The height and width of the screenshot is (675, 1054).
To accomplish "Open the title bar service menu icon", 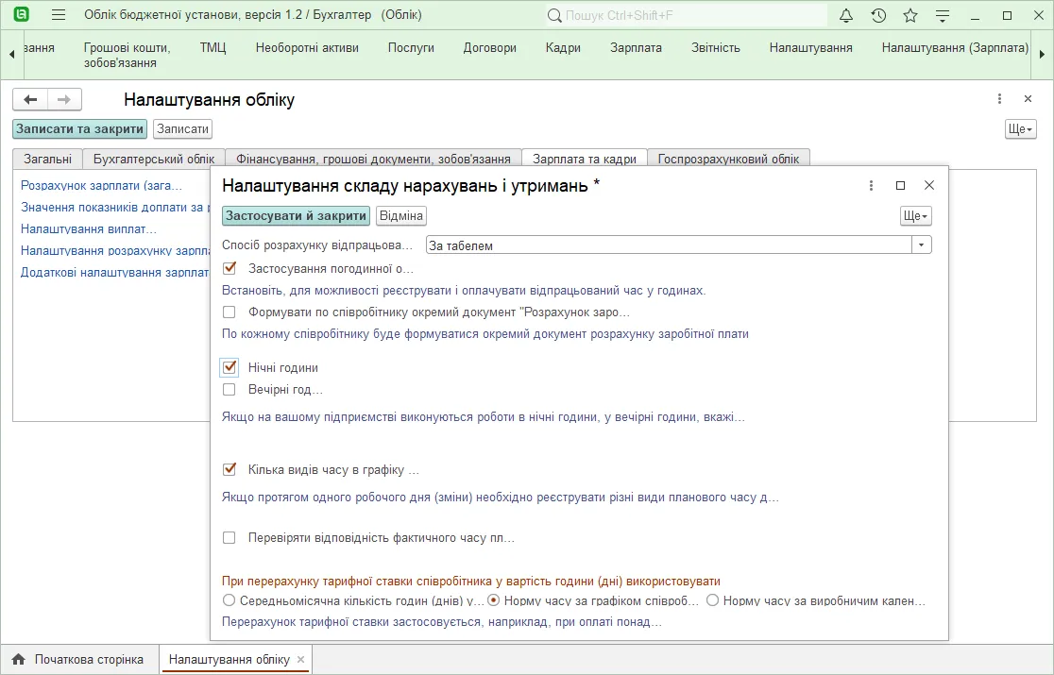I will [943, 15].
